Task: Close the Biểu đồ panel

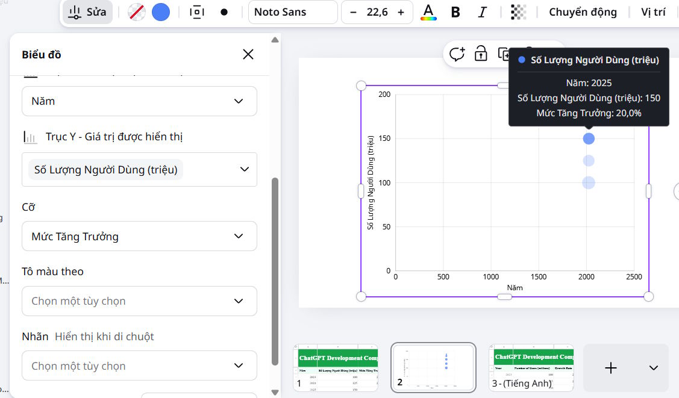Action: point(248,54)
